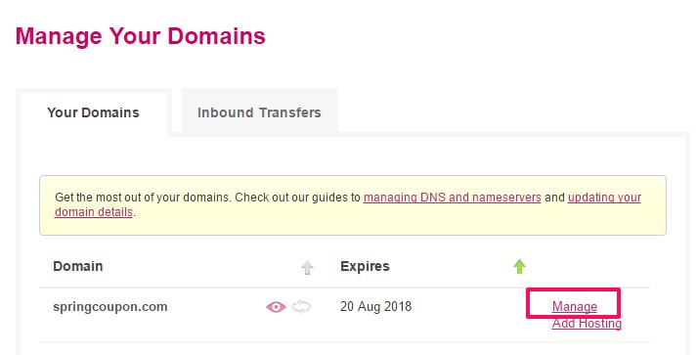Click the Add Hosting link
The height and width of the screenshot is (355, 697).
click(587, 324)
